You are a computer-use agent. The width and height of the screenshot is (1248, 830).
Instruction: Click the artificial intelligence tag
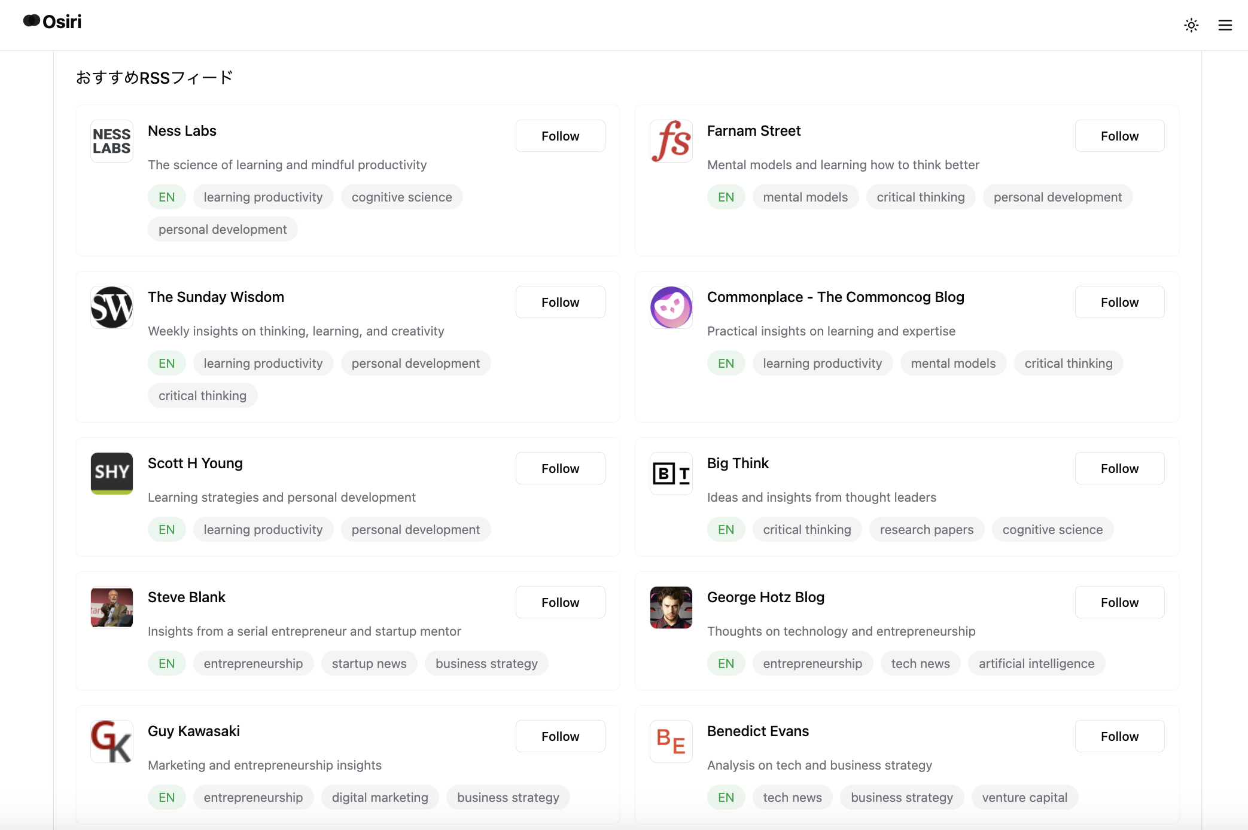point(1036,664)
